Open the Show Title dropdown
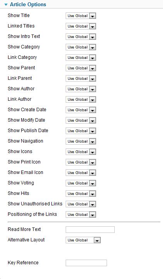163x279 pixels. click(x=81, y=16)
